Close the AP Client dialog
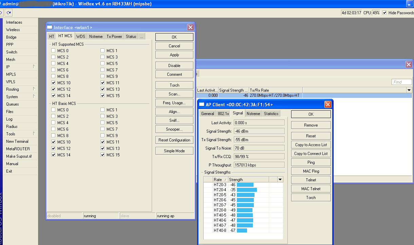The width and height of the screenshot is (414, 245). click(x=327, y=105)
